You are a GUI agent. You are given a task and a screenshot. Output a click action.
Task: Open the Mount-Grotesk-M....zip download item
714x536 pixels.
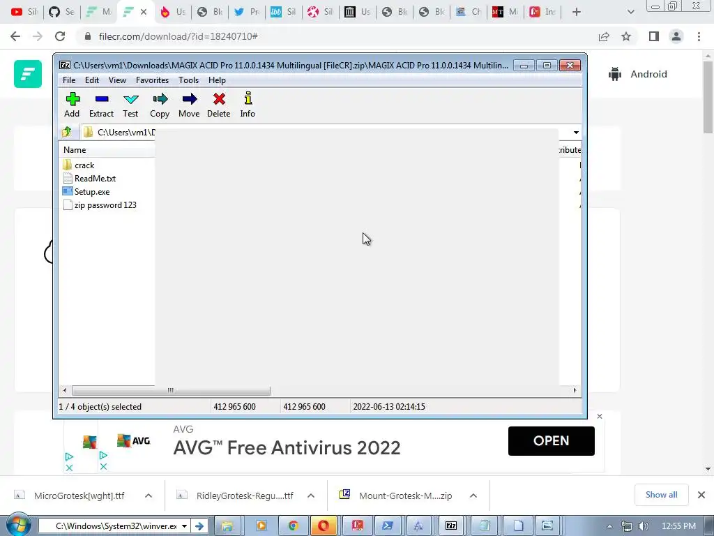click(x=396, y=496)
